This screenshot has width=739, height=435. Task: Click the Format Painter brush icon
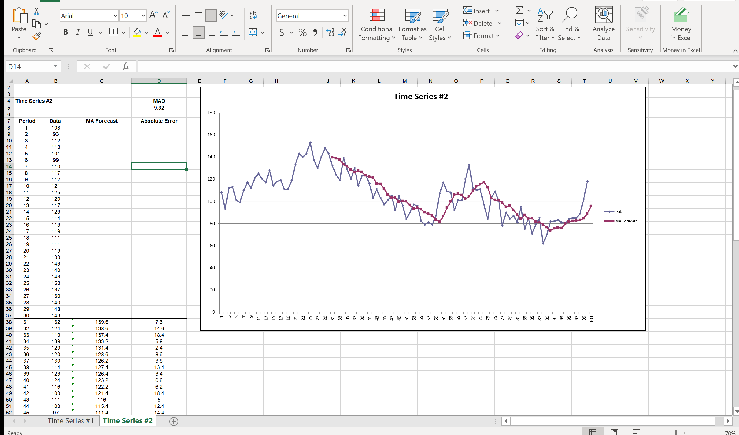click(36, 37)
